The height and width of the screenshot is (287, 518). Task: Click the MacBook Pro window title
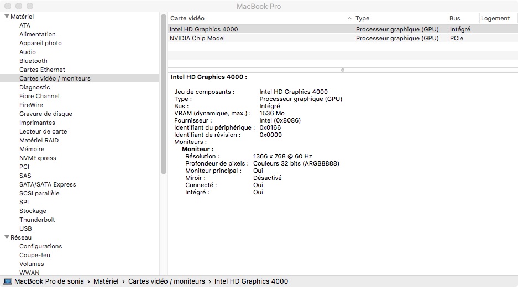(x=259, y=6)
